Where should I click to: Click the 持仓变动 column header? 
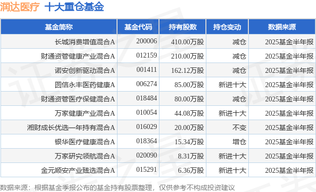click(227, 27)
